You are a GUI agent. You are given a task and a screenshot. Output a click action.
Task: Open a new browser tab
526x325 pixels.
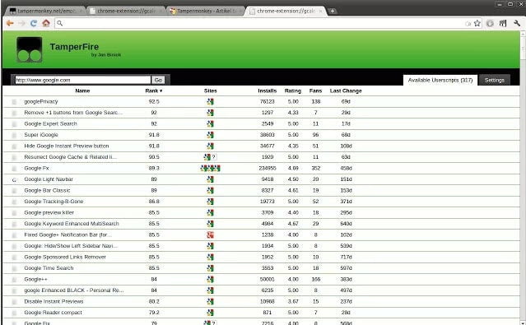click(332, 11)
